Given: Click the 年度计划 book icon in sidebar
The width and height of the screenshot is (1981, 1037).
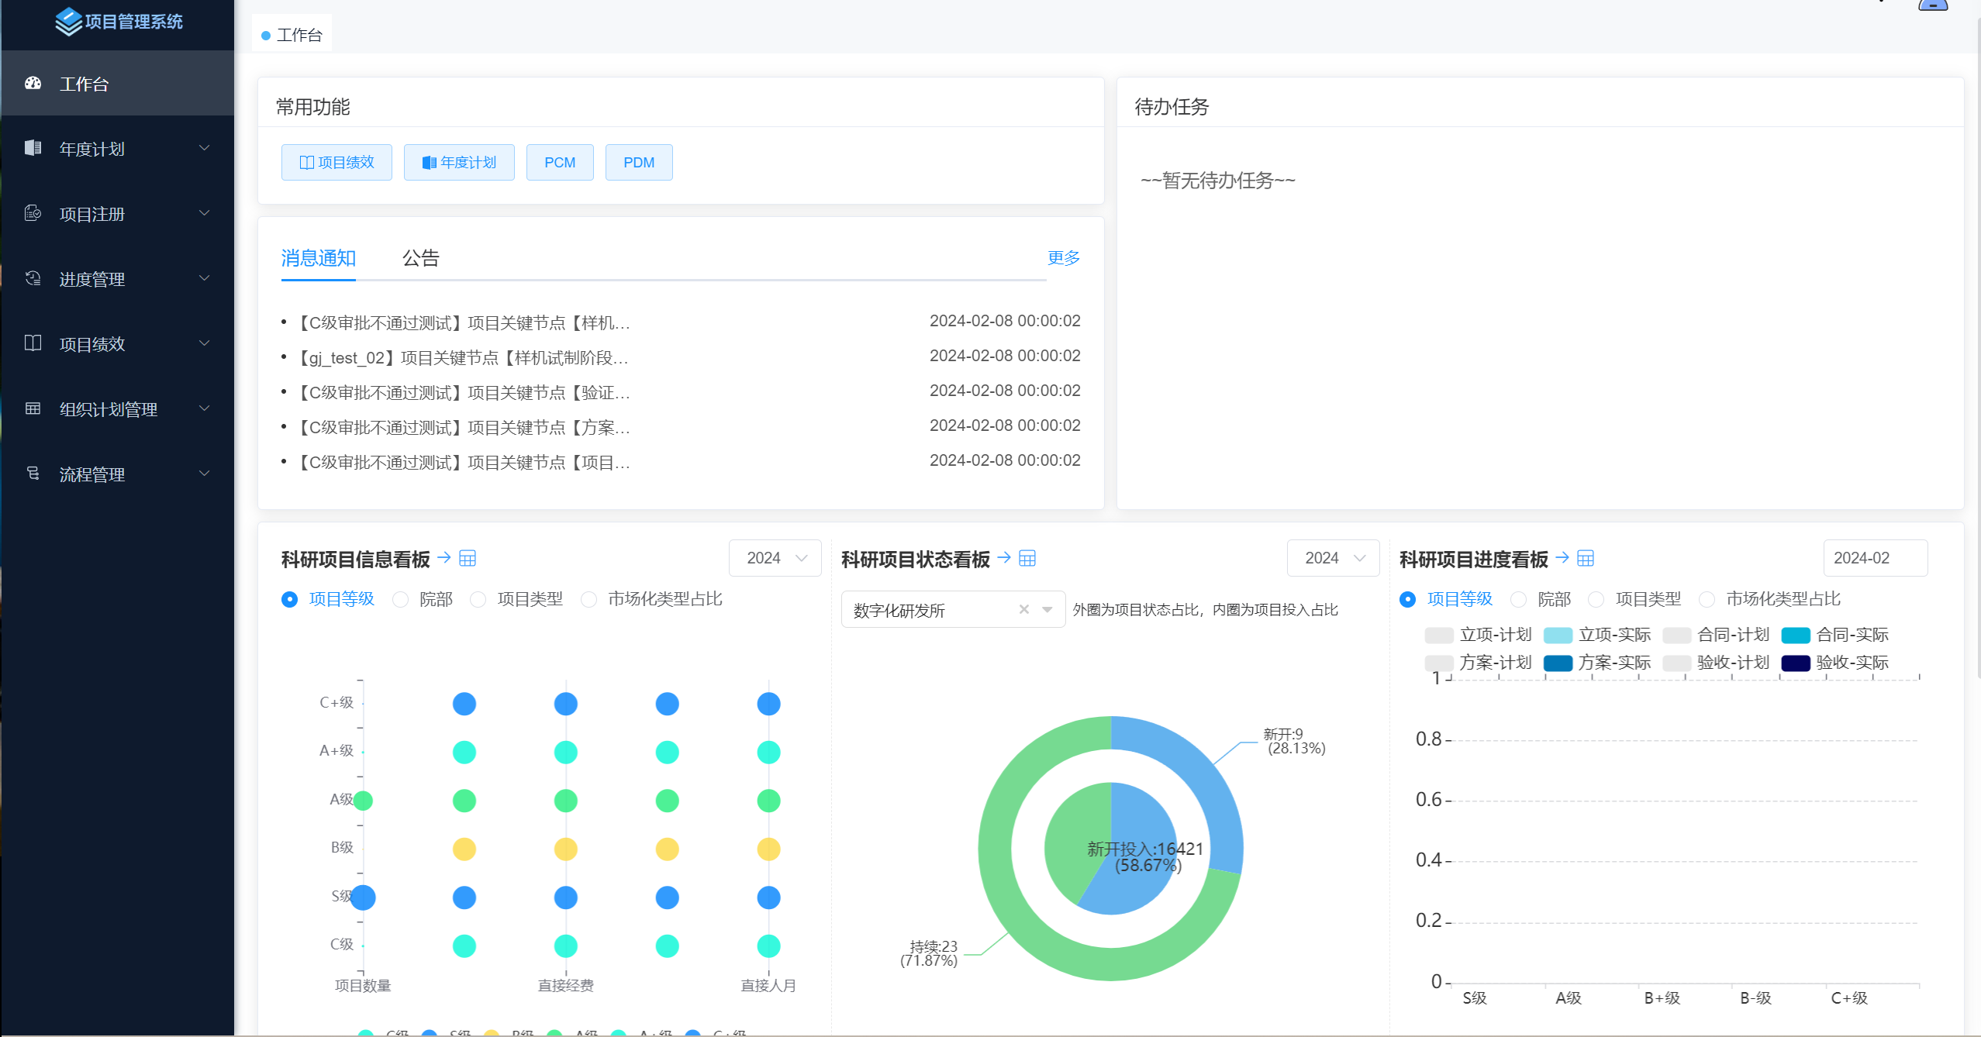Looking at the screenshot, I should pos(33,148).
